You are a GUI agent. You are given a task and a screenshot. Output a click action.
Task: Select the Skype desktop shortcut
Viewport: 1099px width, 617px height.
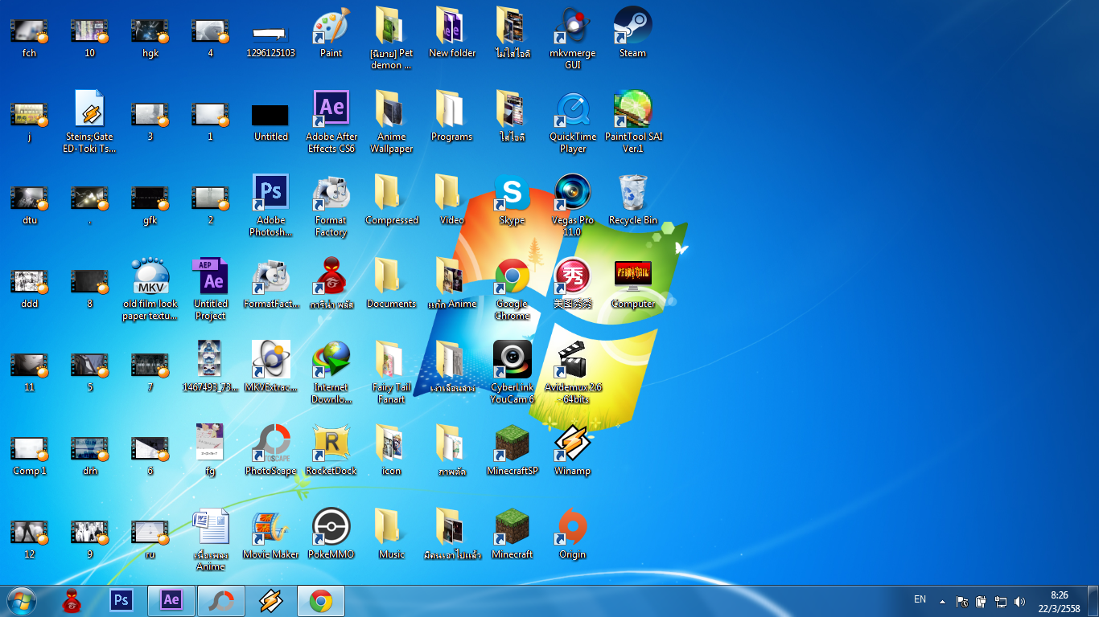click(512, 200)
